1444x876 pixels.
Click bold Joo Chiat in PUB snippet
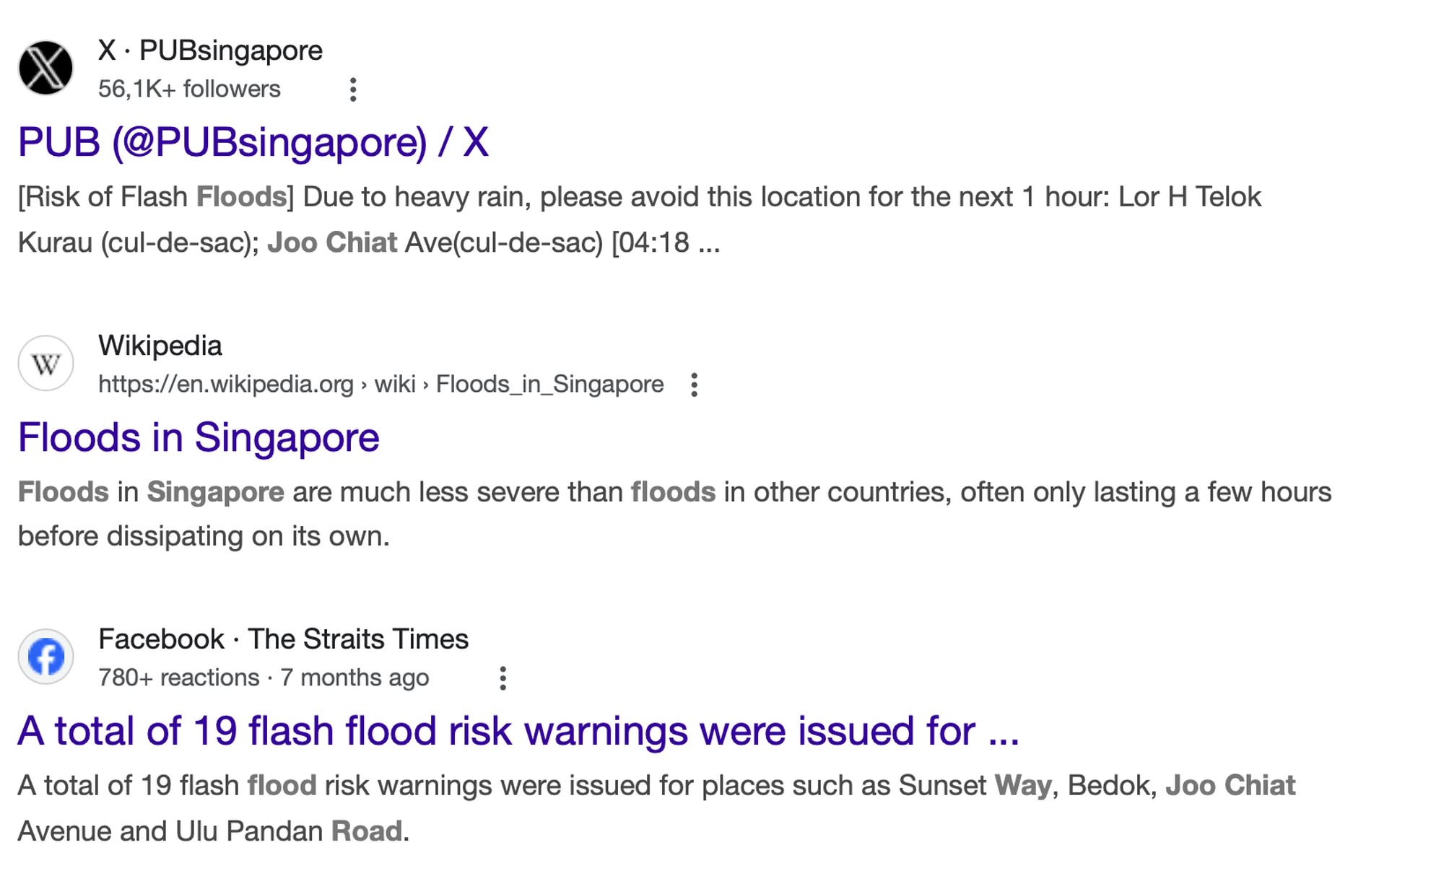click(x=332, y=242)
